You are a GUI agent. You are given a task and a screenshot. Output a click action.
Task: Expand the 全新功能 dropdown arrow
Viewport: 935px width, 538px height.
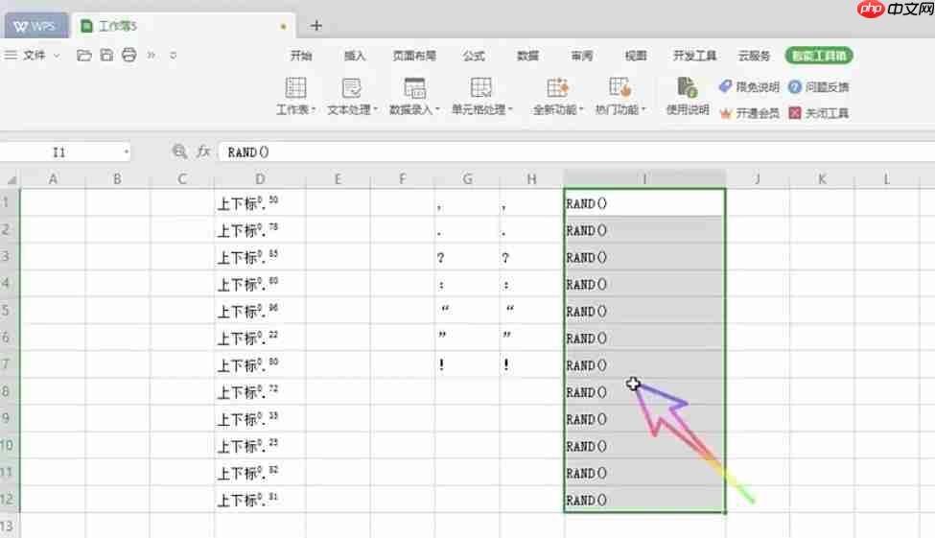581,110
